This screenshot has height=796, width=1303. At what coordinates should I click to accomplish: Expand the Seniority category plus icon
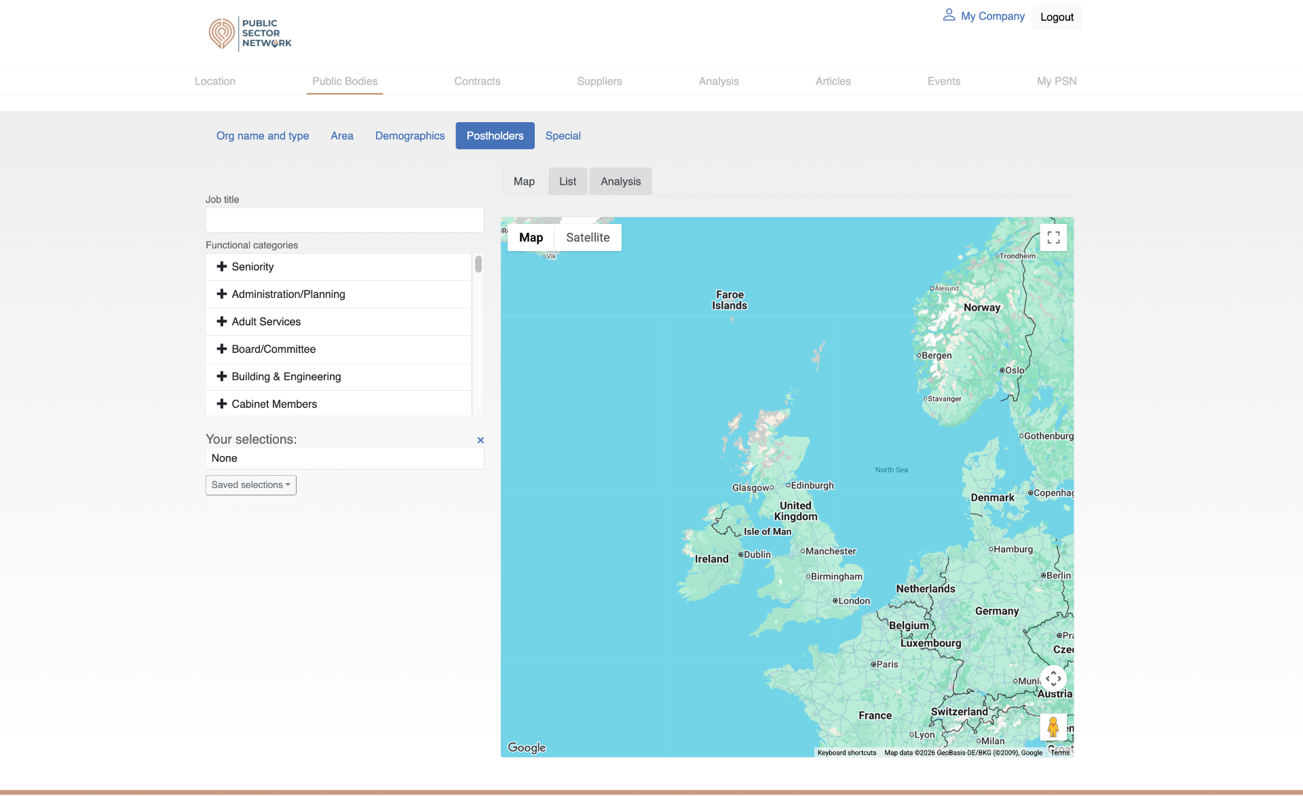[221, 267]
